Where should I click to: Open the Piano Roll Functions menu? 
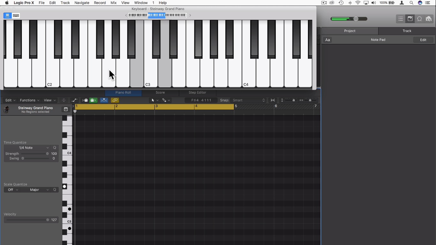[30, 100]
